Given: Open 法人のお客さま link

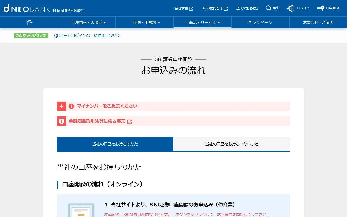Looking at the screenshot, I should [248, 8].
